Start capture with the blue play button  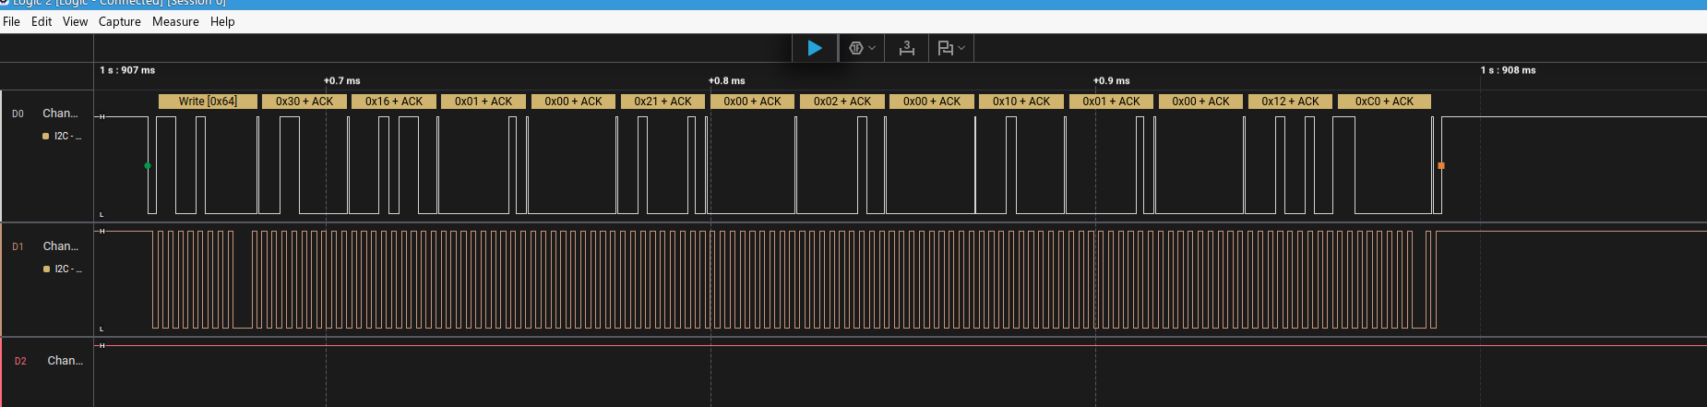[815, 48]
